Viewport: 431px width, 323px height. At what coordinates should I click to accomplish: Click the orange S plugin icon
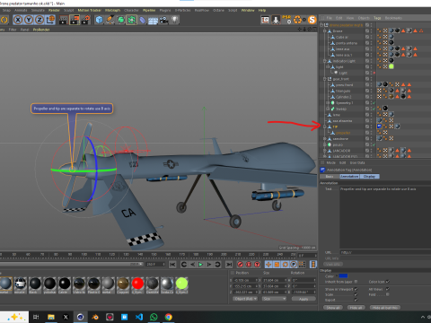(312, 20)
